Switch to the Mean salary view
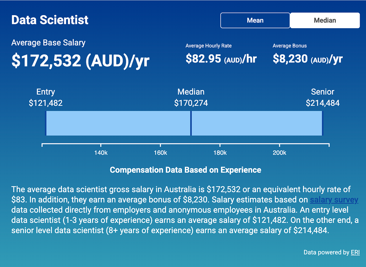This screenshot has width=366, height=267. (255, 20)
